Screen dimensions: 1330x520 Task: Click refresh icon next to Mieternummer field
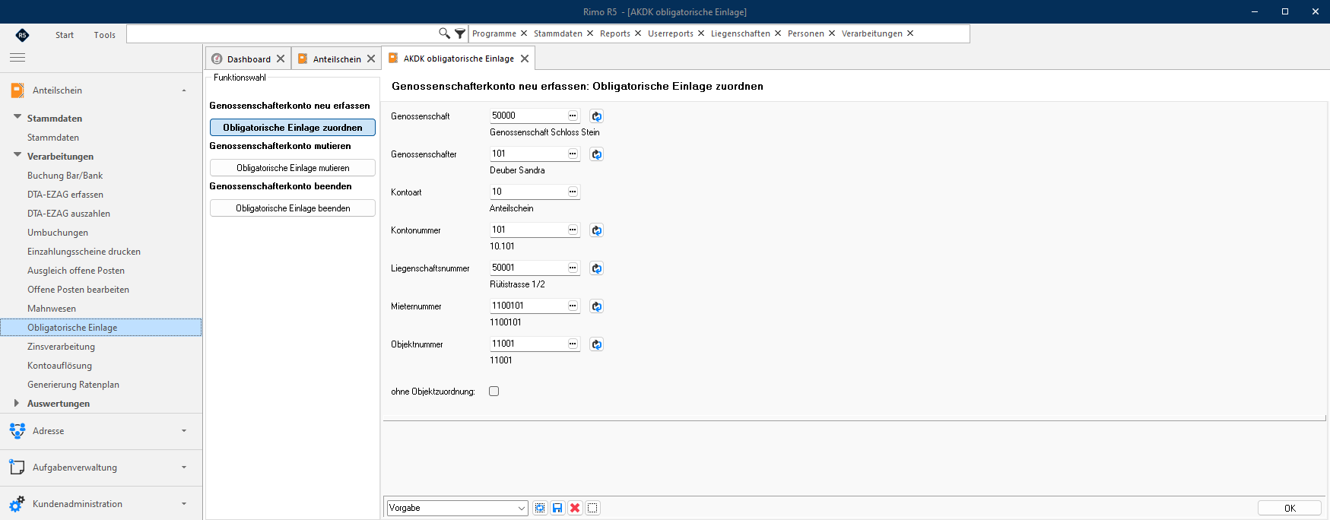[x=597, y=306]
